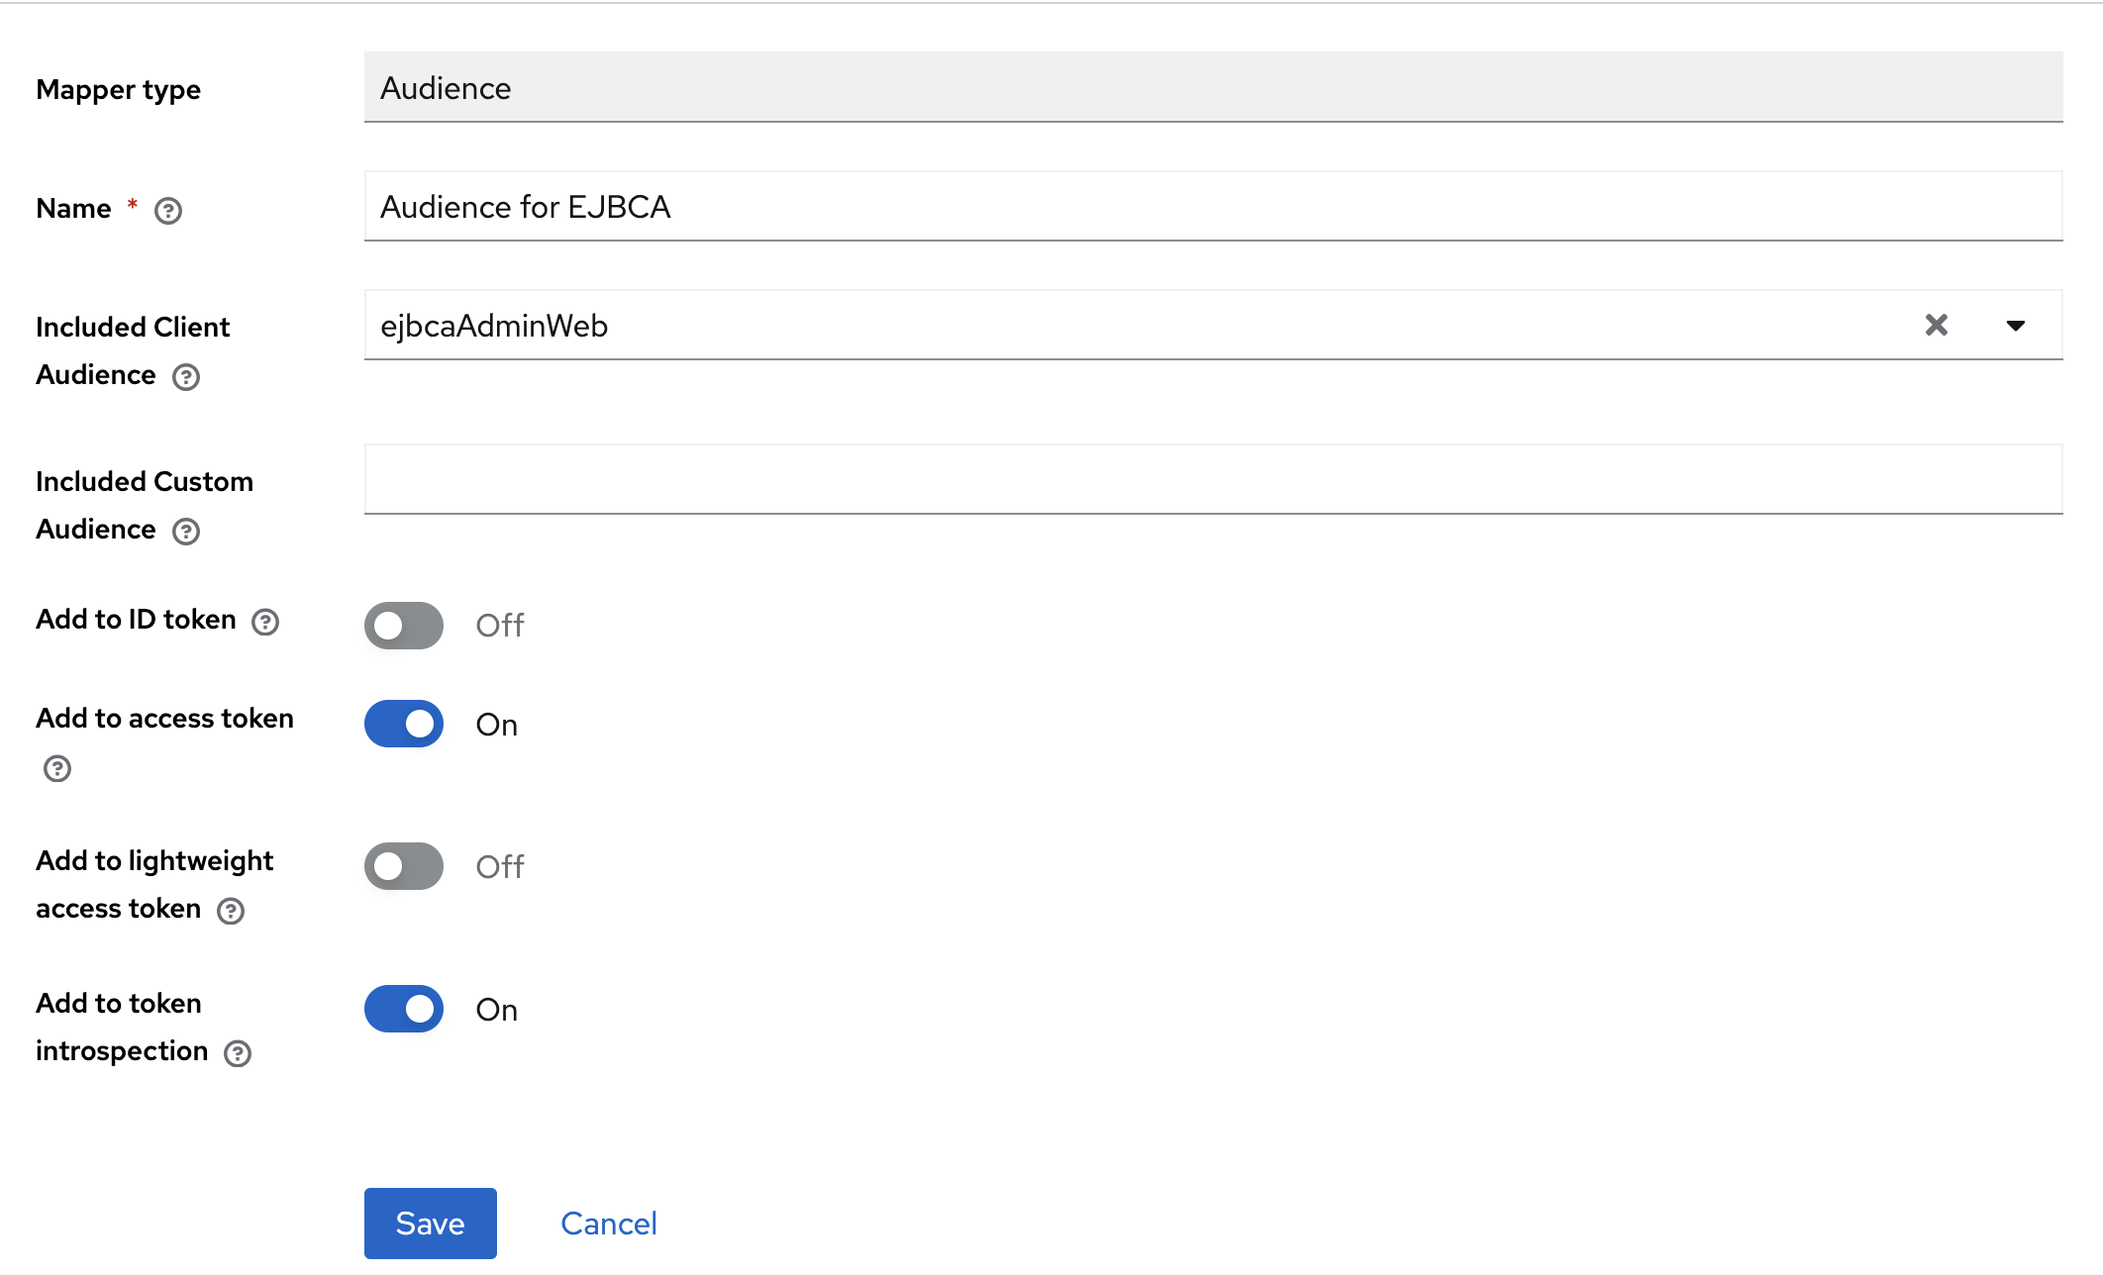Image resolution: width=2103 pixels, height=1275 pixels.
Task: Disable the Add to access token switch
Action: [x=404, y=724]
